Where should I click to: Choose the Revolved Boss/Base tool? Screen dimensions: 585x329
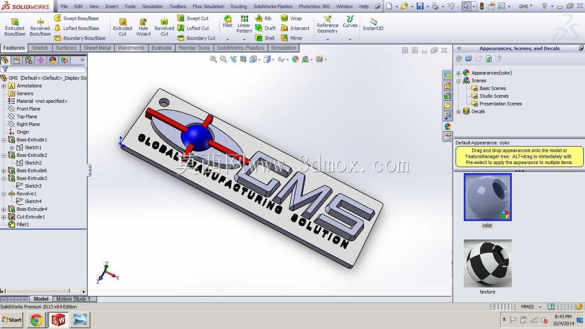click(x=40, y=27)
